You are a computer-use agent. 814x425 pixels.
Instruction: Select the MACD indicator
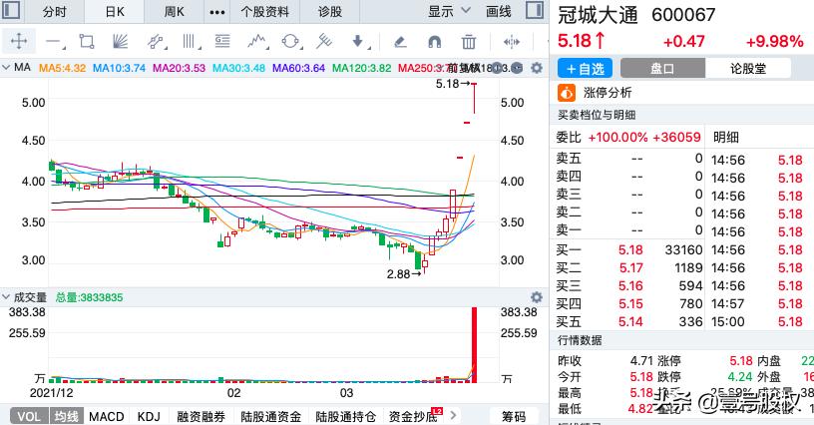pos(107,416)
